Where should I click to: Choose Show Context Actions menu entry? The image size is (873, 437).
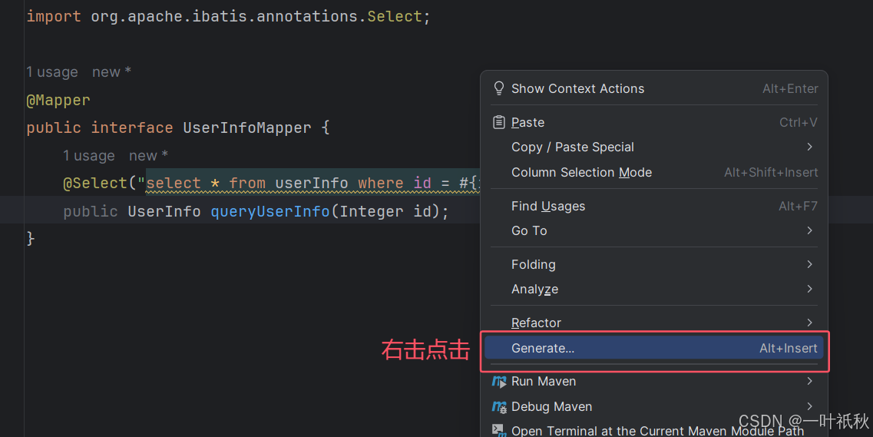click(x=577, y=88)
